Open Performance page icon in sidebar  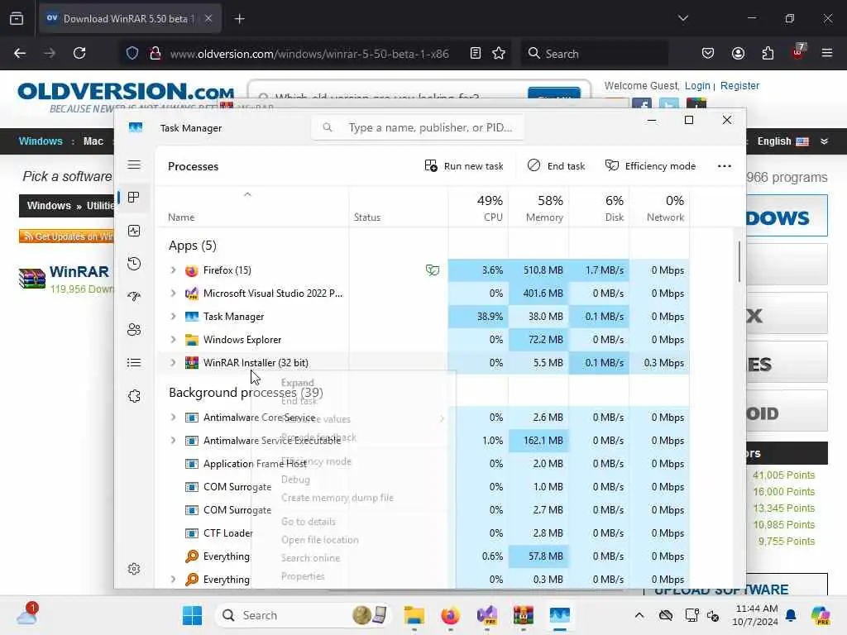point(134,231)
